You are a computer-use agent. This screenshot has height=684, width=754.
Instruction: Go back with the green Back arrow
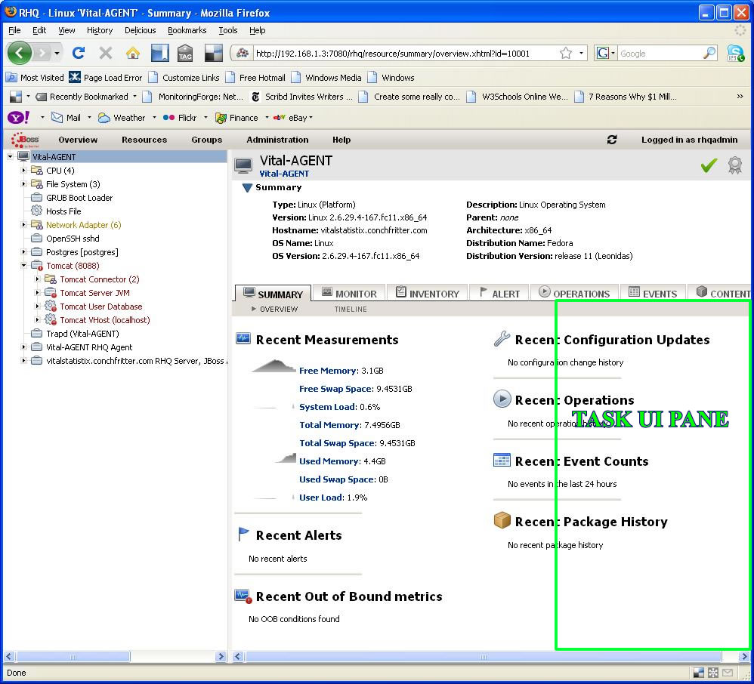[19, 52]
